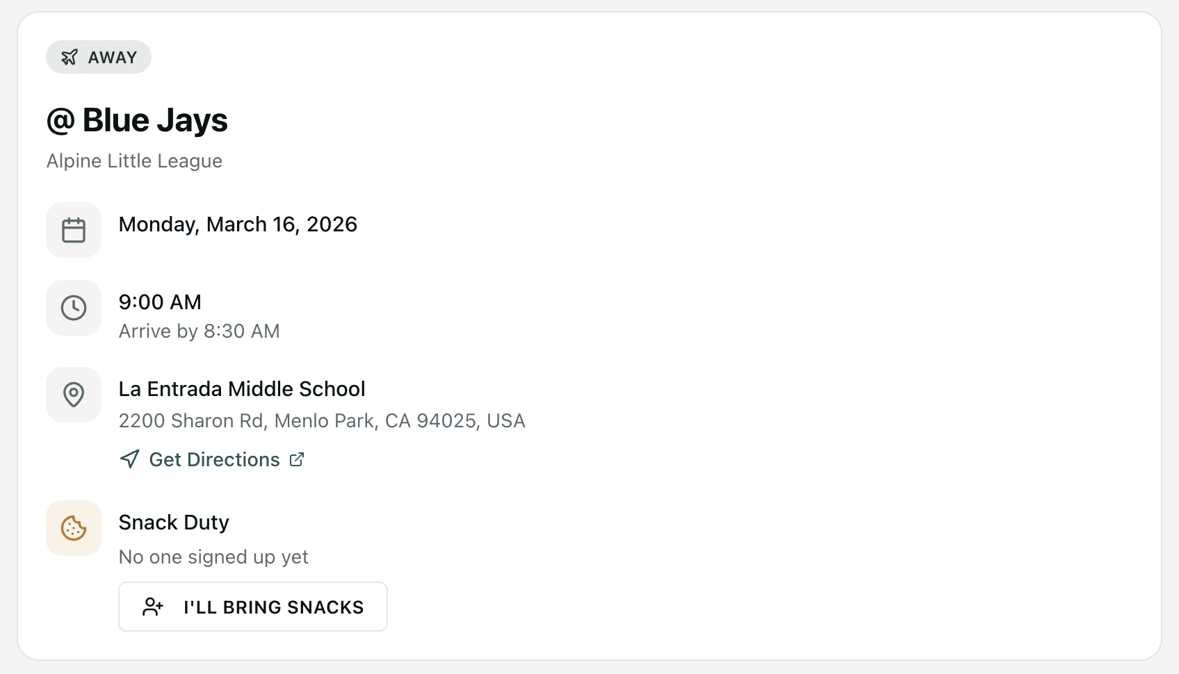1179x674 pixels.
Task: Click the add-person icon in the snacks button
Action: (153, 607)
